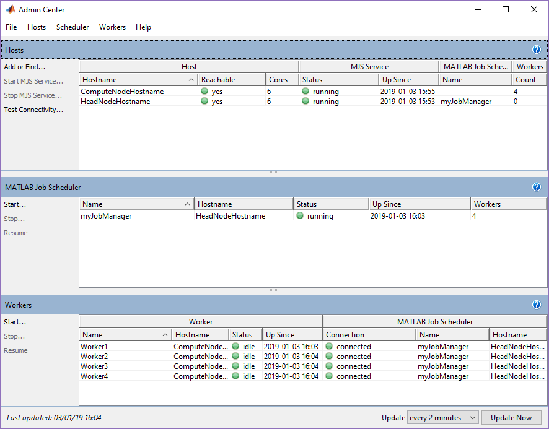Open the Scheduler menu
The width and height of the screenshot is (549, 429).
(x=72, y=27)
